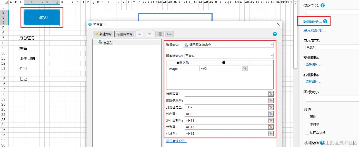
Task: Click the 返回码至 input field
Action: point(226,94)
